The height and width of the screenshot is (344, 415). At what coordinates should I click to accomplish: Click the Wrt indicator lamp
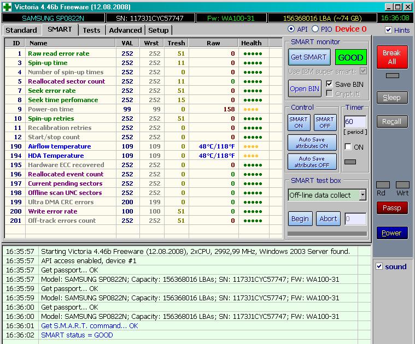point(402,185)
